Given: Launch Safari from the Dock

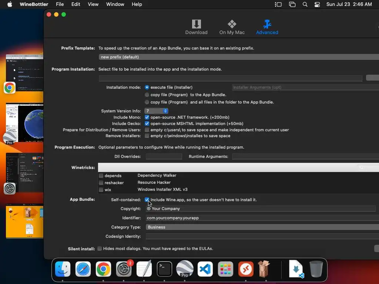Looking at the screenshot, I should tap(83, 269).
